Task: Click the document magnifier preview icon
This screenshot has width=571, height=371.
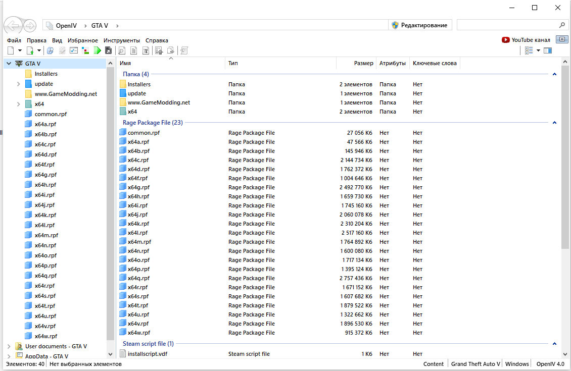Action: [122, 50]
